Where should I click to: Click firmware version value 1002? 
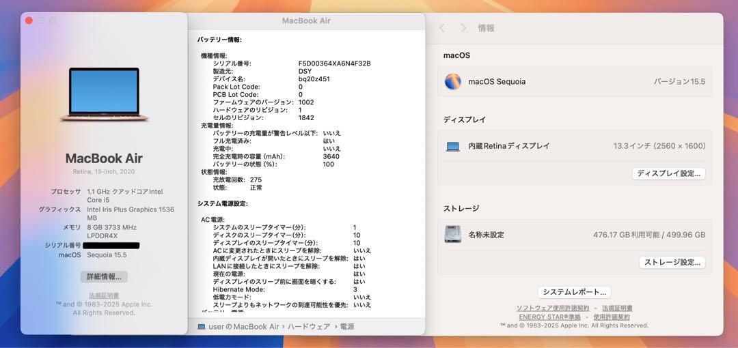coord(306,102)
